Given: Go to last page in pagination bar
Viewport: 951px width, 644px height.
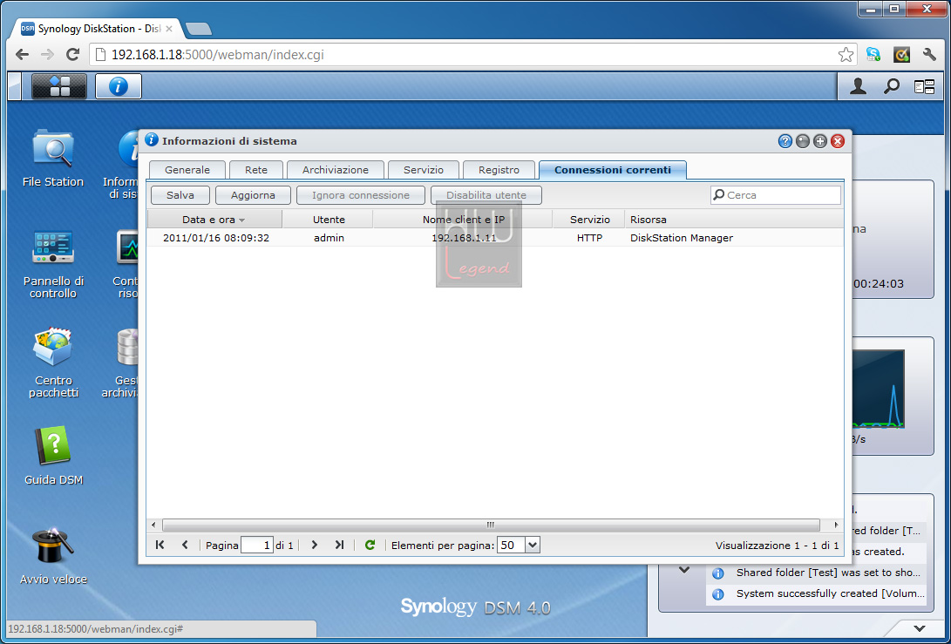Looking at the screenshot, I should point(340,545).
